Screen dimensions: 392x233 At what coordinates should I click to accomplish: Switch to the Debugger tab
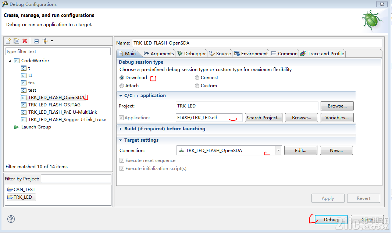(x=192, y=54)
